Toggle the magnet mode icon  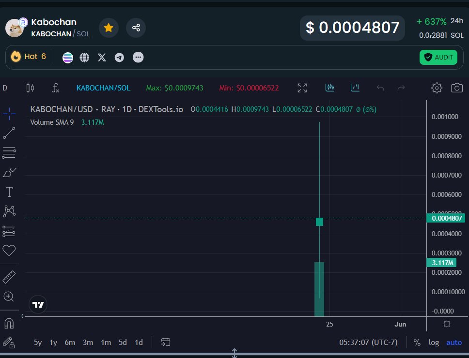[9, 323]
